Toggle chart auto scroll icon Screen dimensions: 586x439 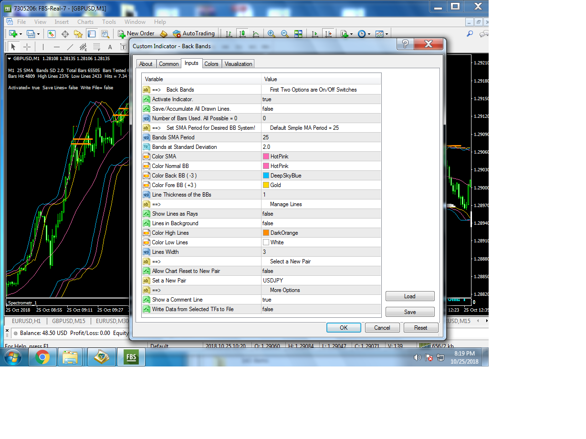314,34
